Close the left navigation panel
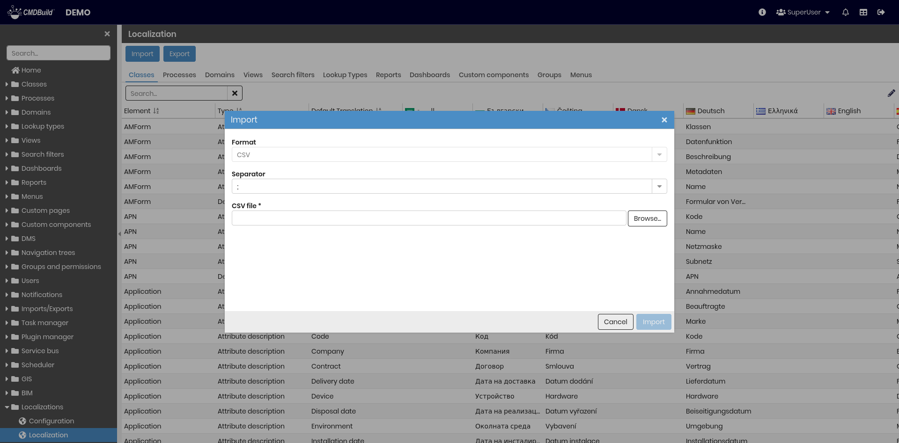 (x=107, y=34)
